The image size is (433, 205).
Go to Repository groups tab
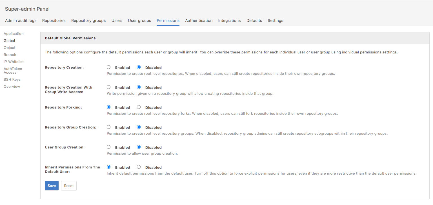tap(88, 21)
